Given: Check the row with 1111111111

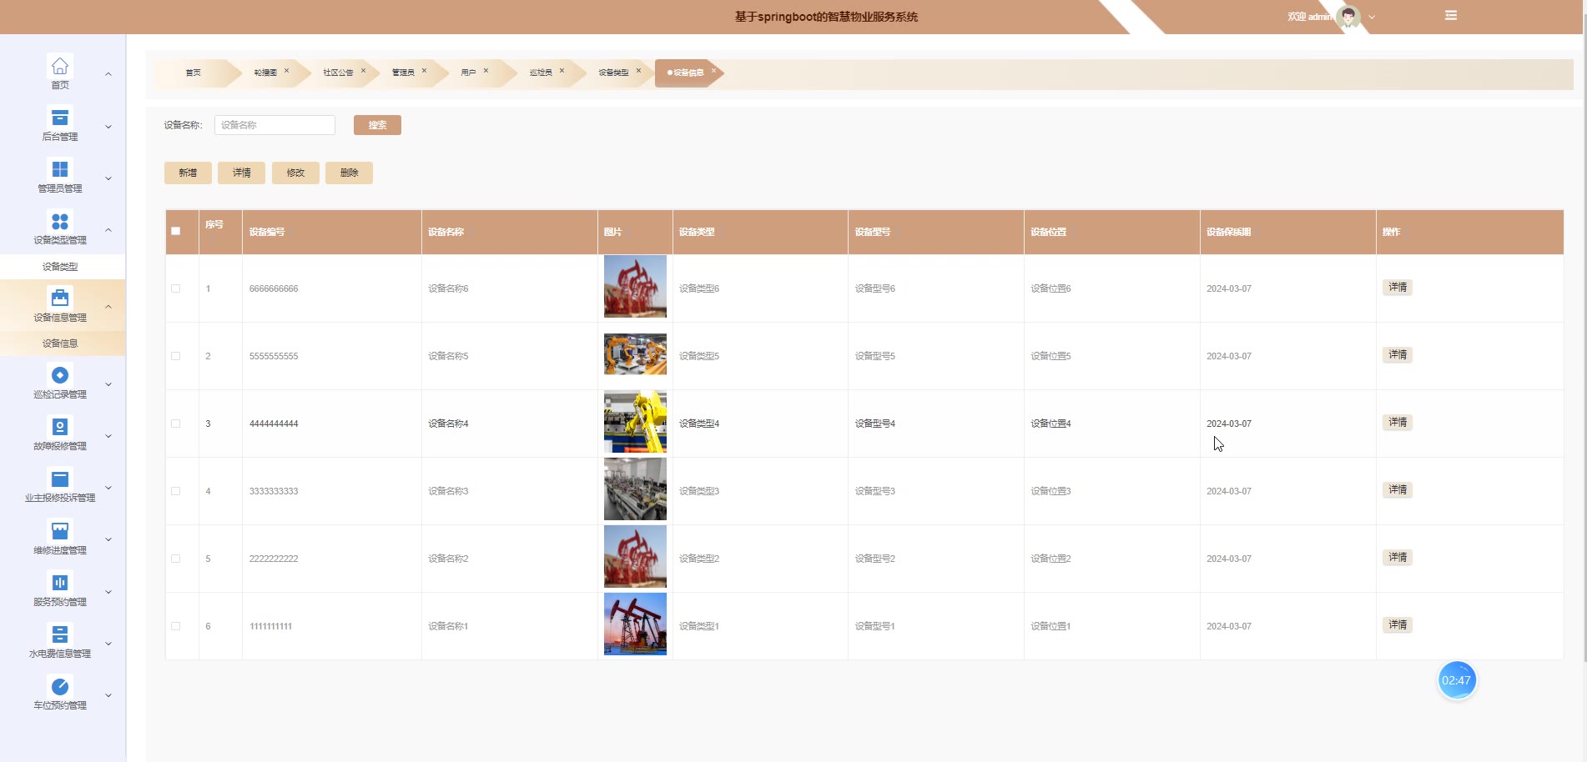Looking at the screenshot, I should tap(175, 626).
